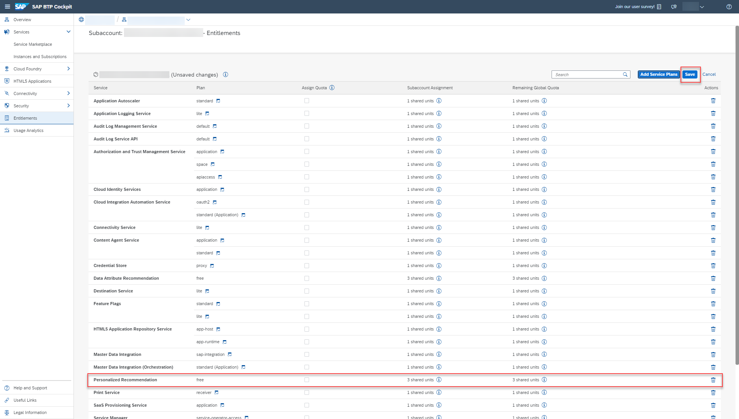Show Assign Quota column info
Image resolution: width=739 pixels, height=419 pixels.
pos(332,88)
